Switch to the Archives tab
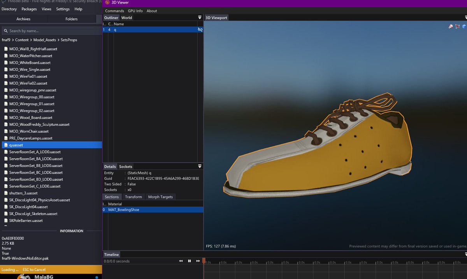467x279 pixels. pyautogui.click(x=23, y=19)
